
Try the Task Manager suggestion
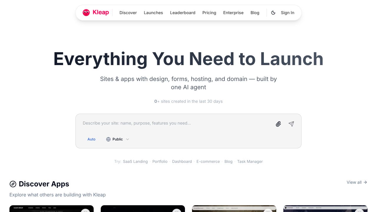pyautogui.click(x=250, y=161)
